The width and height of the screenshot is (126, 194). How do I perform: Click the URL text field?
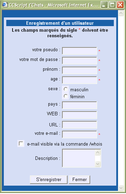(x=79, y=125)
